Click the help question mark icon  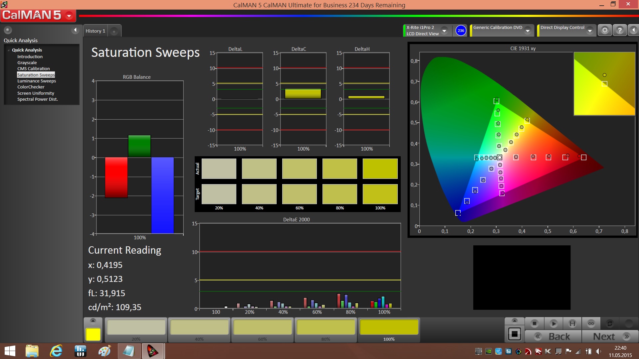[620, 30]
